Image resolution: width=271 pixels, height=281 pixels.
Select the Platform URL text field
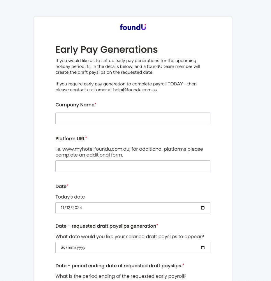coord(133,166)
